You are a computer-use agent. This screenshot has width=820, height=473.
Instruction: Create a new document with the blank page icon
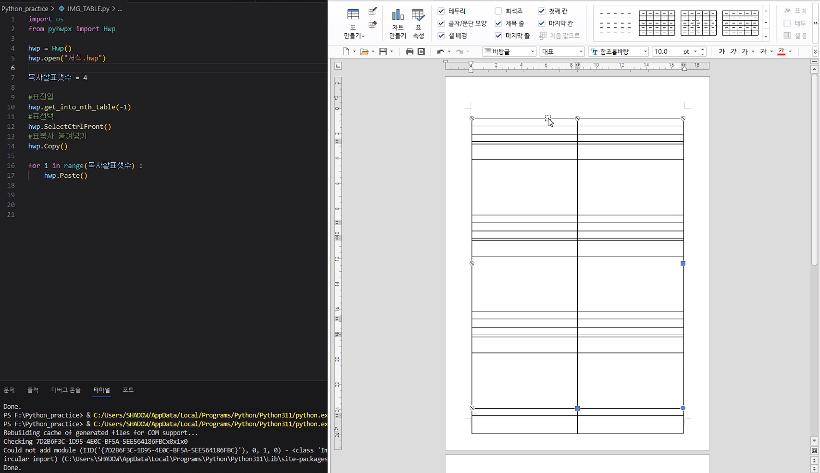point(346,51)
